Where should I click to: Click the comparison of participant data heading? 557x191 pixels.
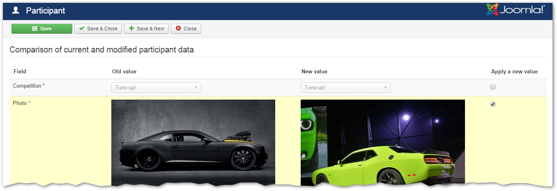pos(101,50)
